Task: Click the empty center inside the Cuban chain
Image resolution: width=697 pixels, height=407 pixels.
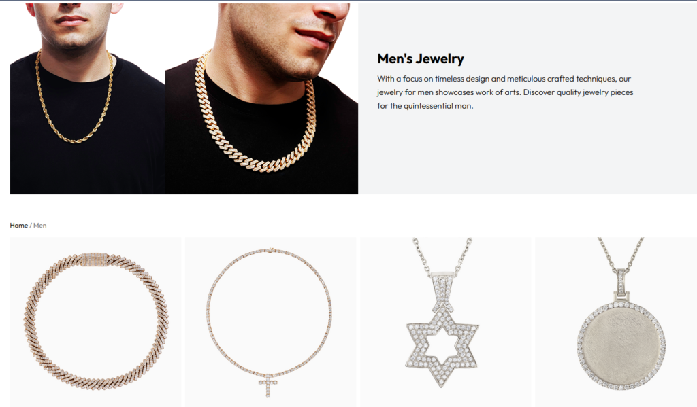Action: pos(96,323)
